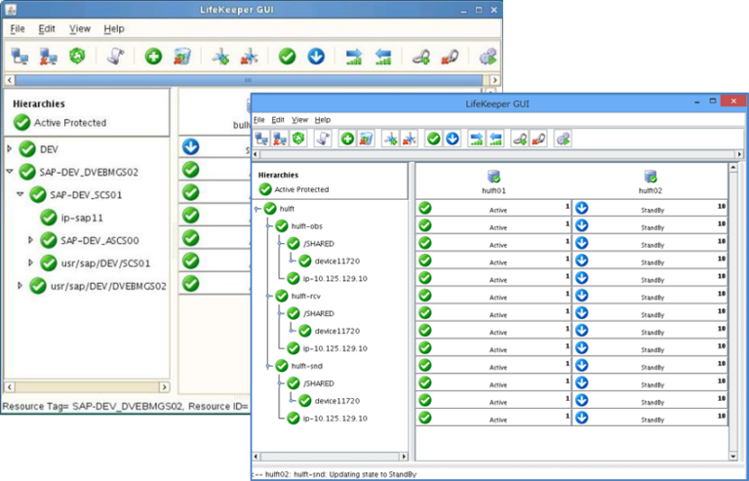Collapse the SAP-DEV_SCS01 tree node

click(x=20, y=194)
